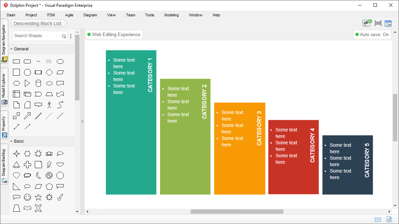Screen dimensions: 399x224
Task: Select the right-pointing triangle shape
Action: tap(27, 83)
